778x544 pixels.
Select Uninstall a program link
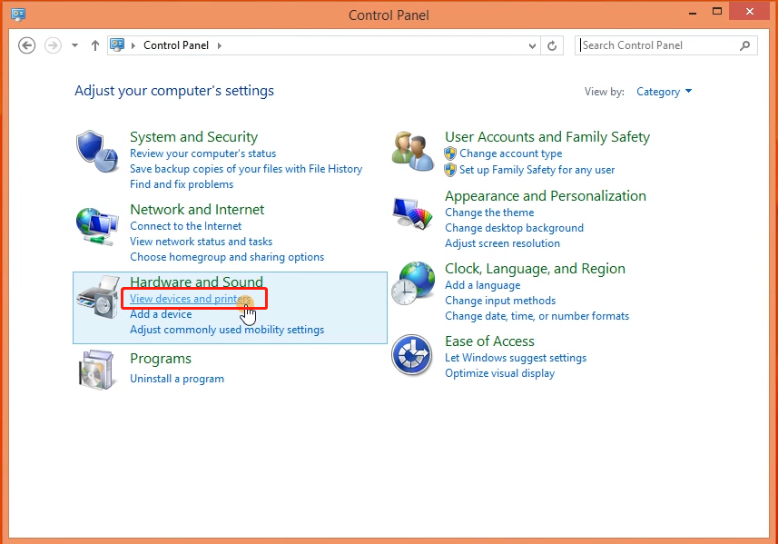tap(177, 379)
